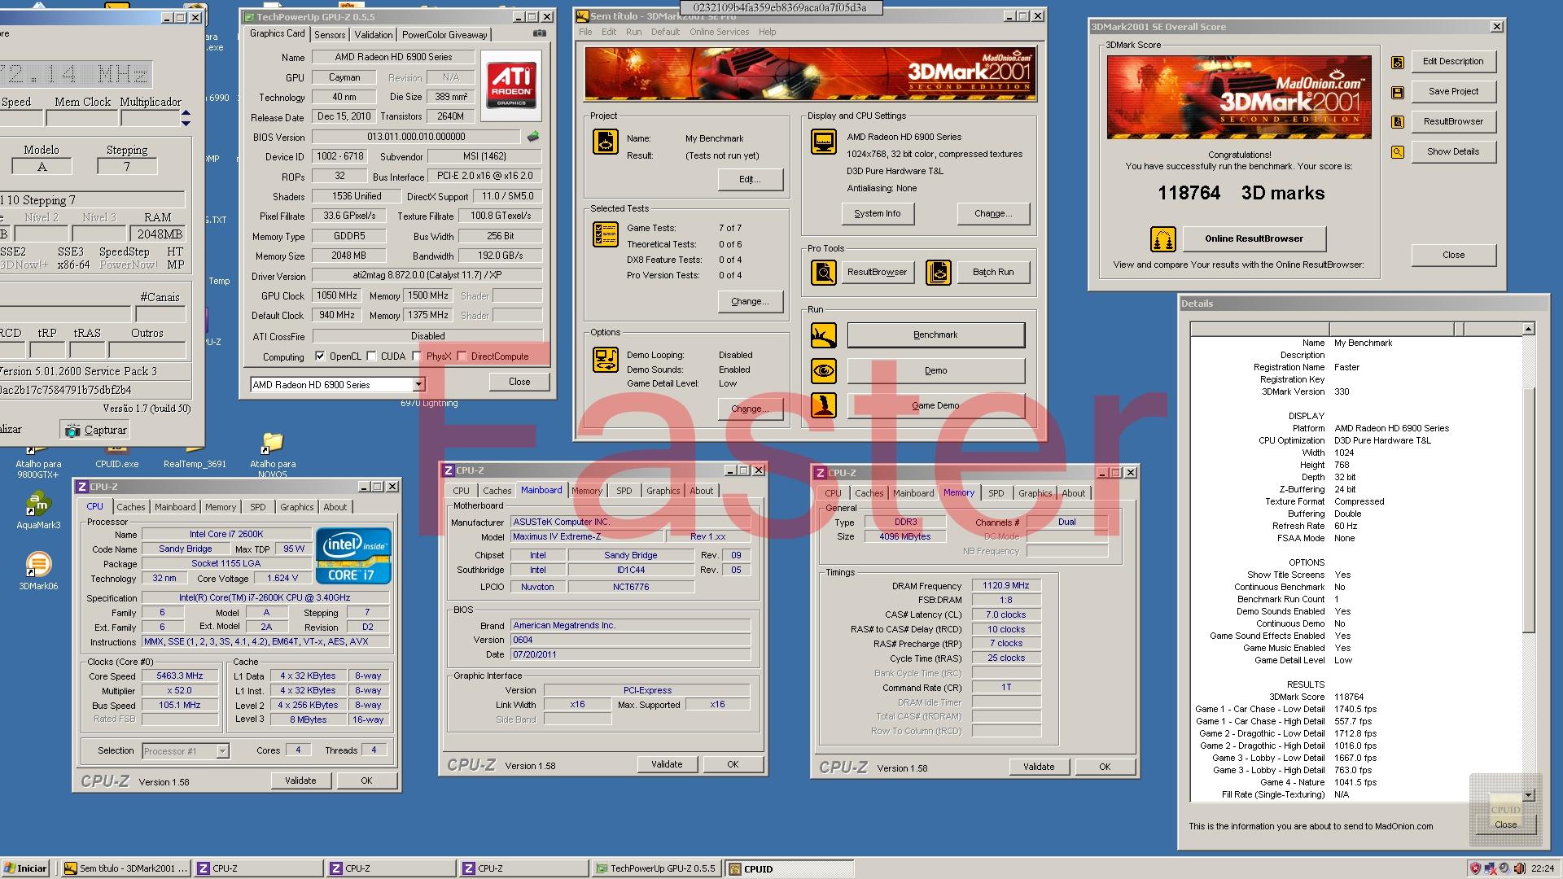Click the Show Details magnifier icon
This screenshot has width=1563, height=879.
(x=1398, y=152)
